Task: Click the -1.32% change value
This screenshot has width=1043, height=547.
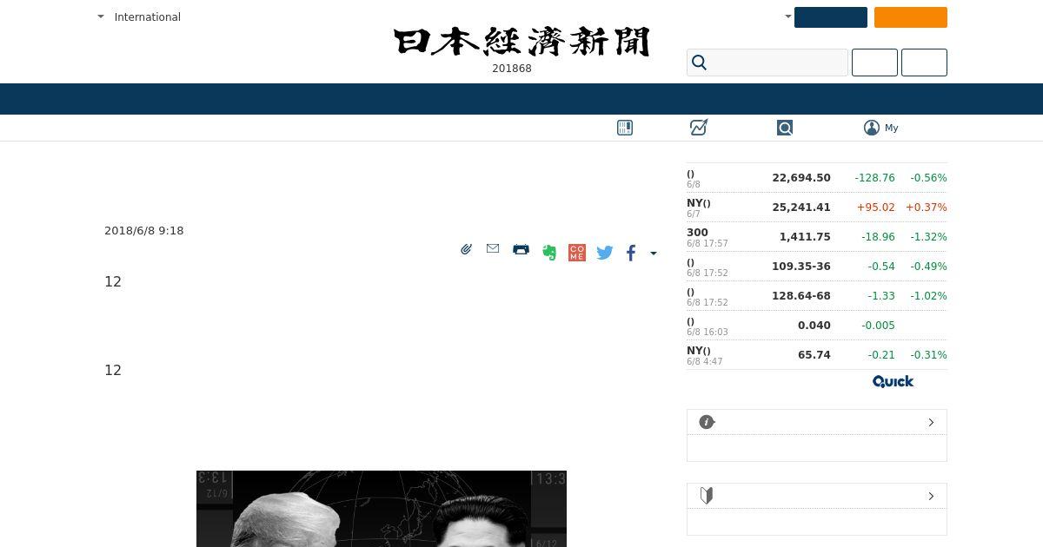Action: (x=928, y=237)
